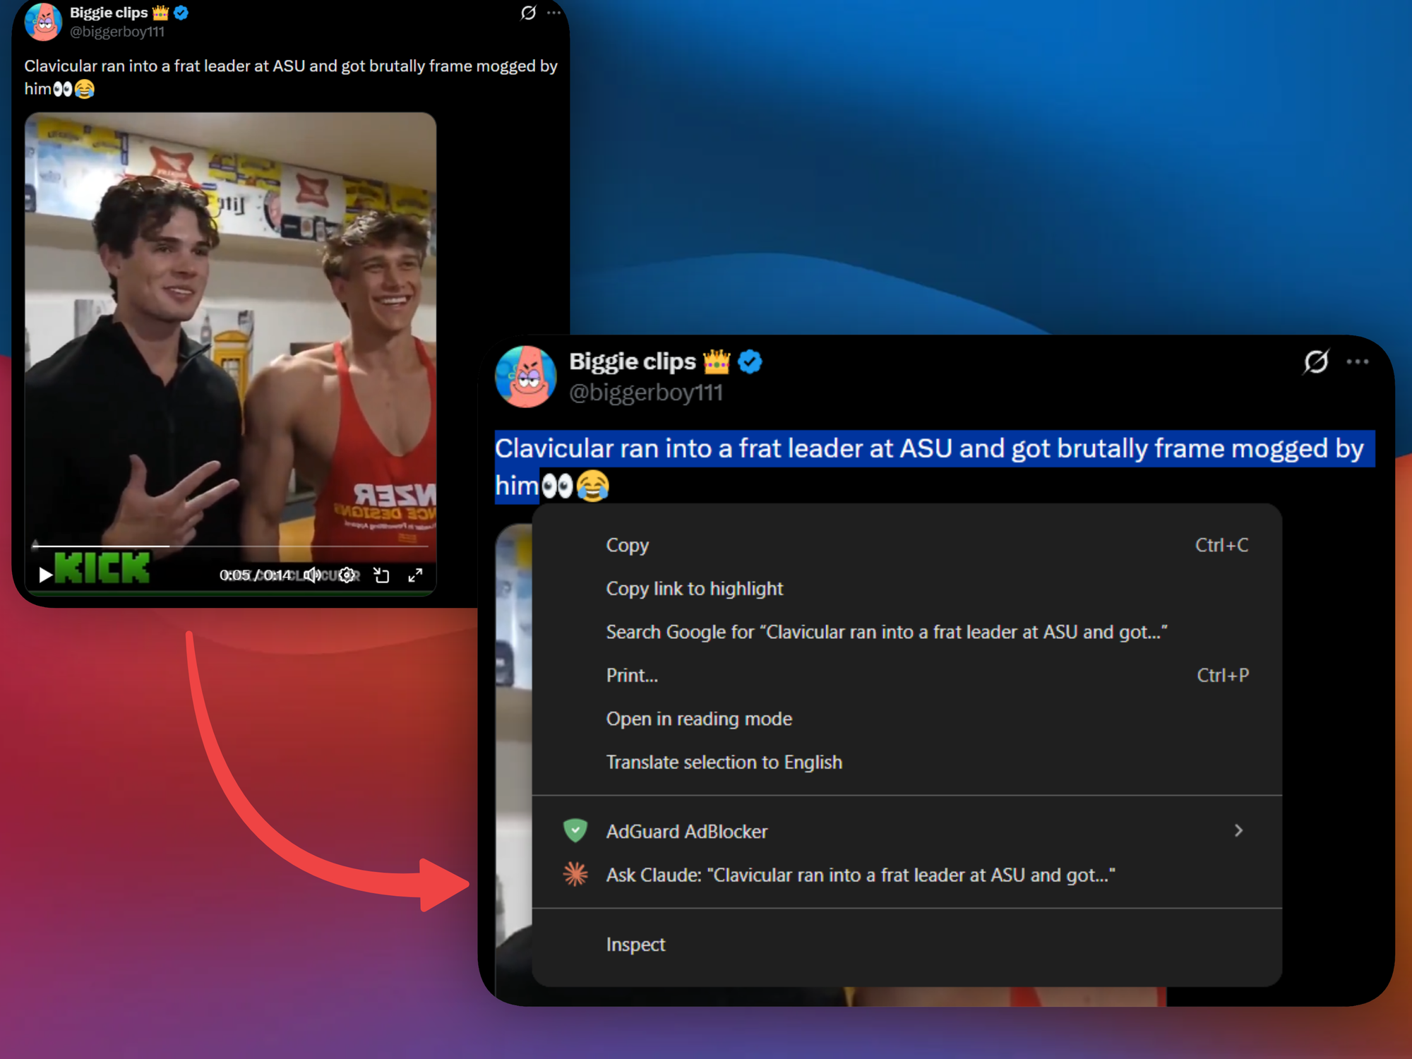Click the Grok icon in the large tweet
This screenshot has height=1059, width=1412.
click(1315, 361)
